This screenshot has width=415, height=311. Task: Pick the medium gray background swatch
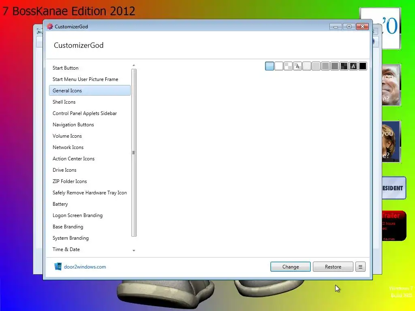click(x=325, y=66)
